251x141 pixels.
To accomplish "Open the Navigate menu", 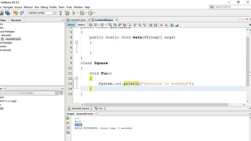I will 8,7.
